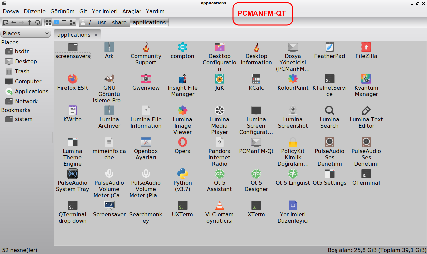Select the screensavers folder icon
The image size is (427, 254).
coord(72,47)
